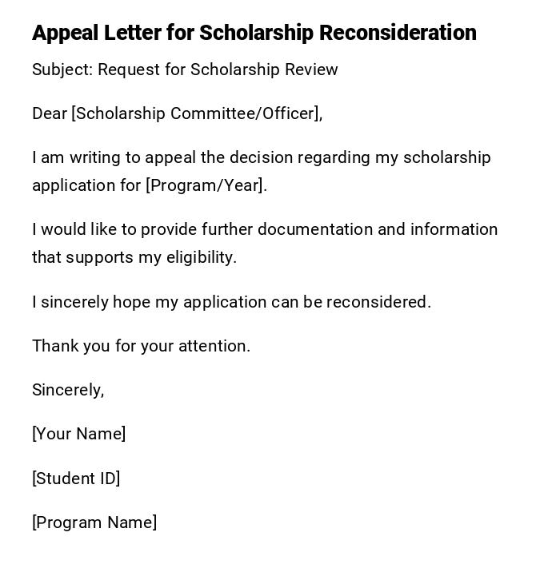Click the "Request for Scholarship Review" text
Image resolution: width=560 pixels, height=572 pixels.
tap(218, 70)
